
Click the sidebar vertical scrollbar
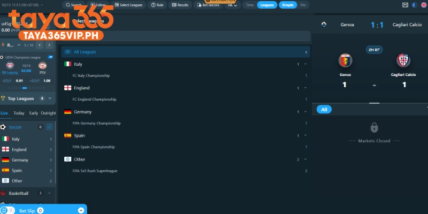coord(56,153)
